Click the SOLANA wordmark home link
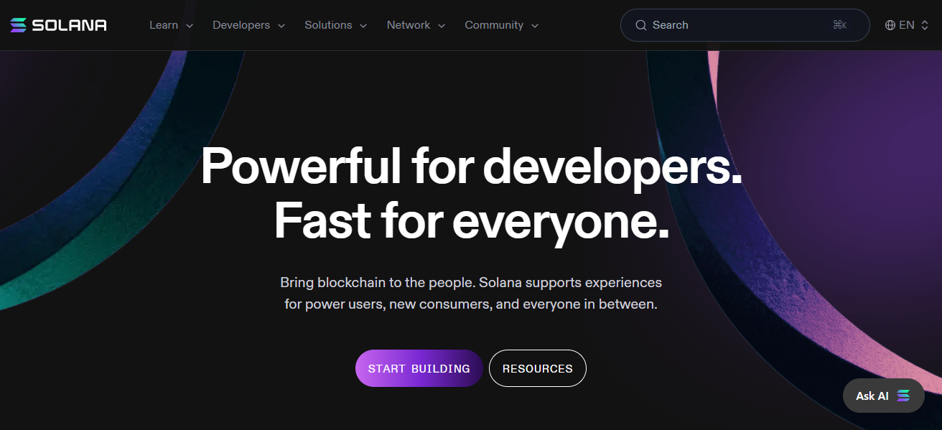The image size is (942, 430). (x=70, y=25)
